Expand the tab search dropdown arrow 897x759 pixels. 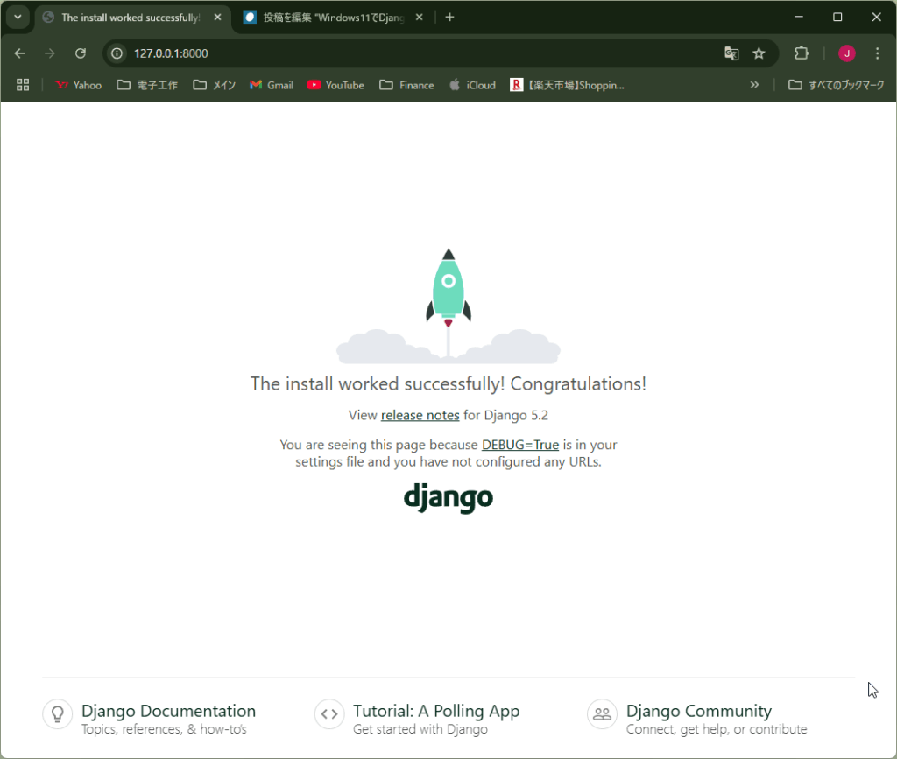(17, 17)
